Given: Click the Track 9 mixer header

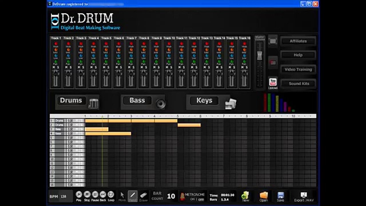Looking at the screenshot, I should click(156, 38).
